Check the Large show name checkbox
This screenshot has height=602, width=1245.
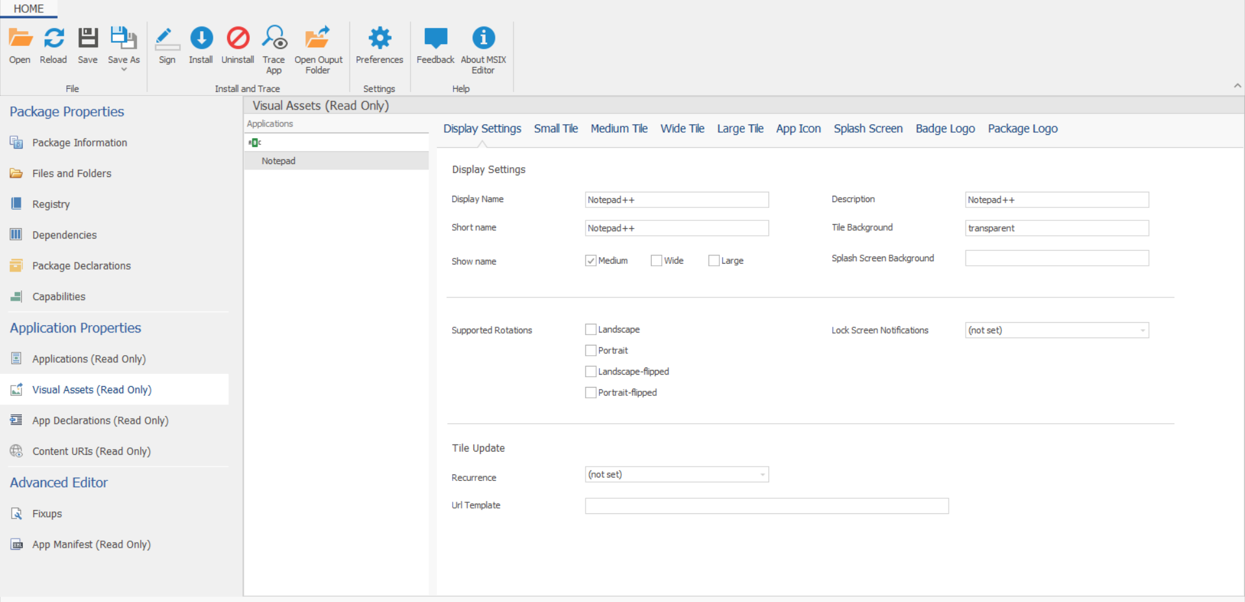pyautogui.click(x=714, y=260)
